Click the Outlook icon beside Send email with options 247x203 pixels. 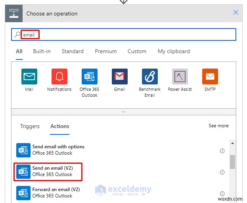click(x=23, y=150)
